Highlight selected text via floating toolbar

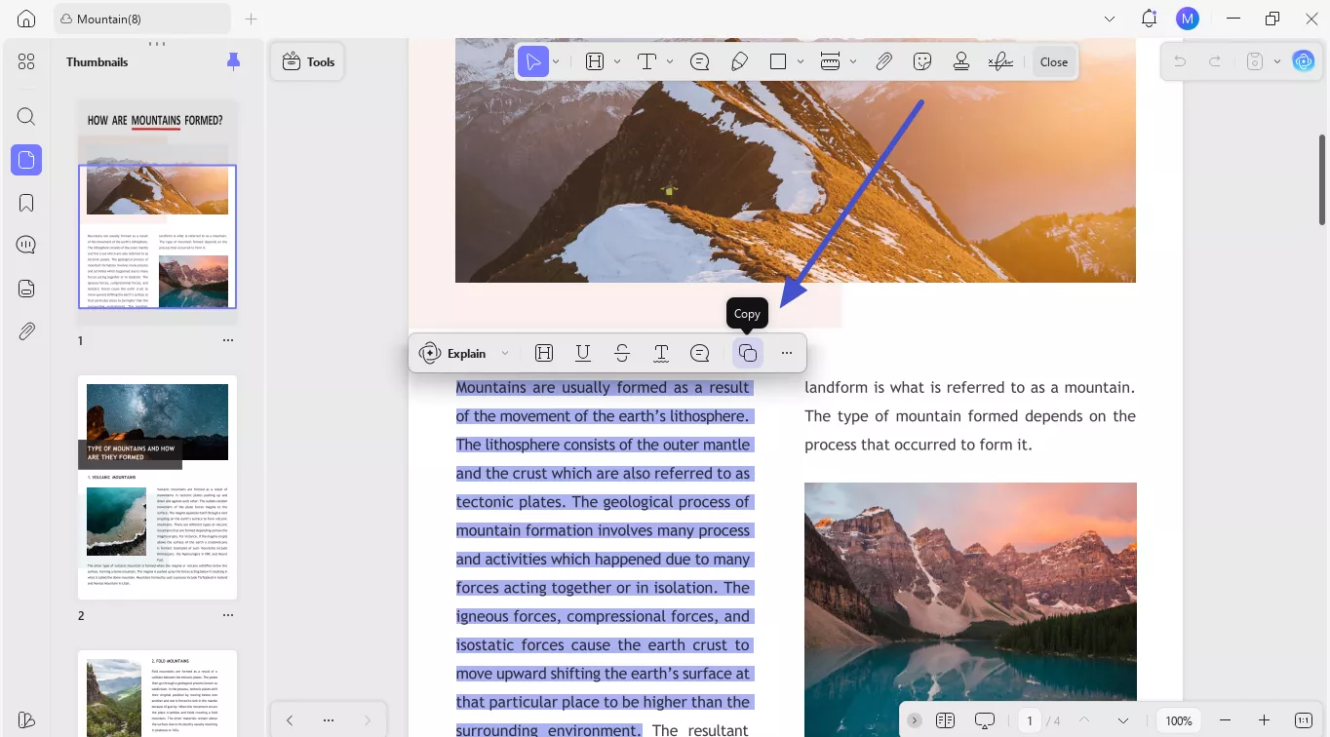coord(544,353)
